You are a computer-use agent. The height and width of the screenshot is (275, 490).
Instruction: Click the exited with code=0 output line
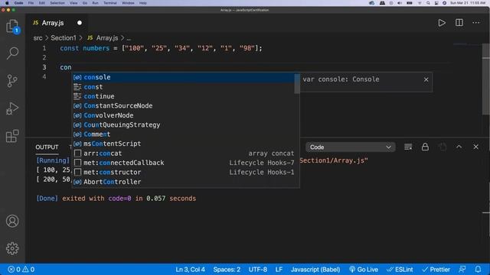pos(116,199)
